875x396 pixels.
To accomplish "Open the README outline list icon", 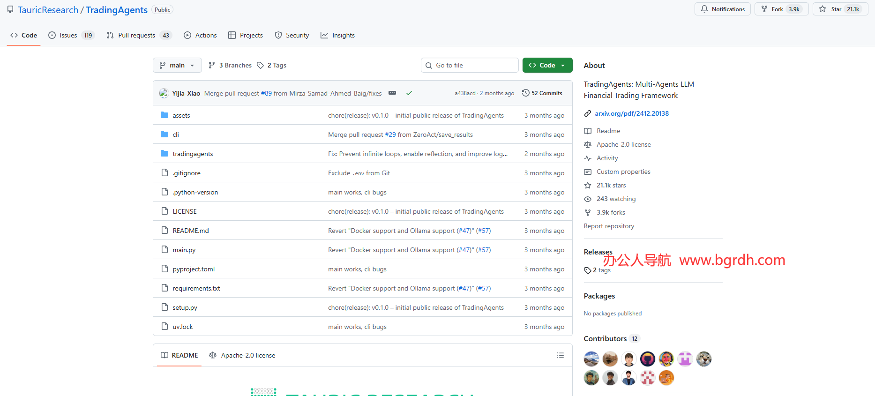I will 560,355.
